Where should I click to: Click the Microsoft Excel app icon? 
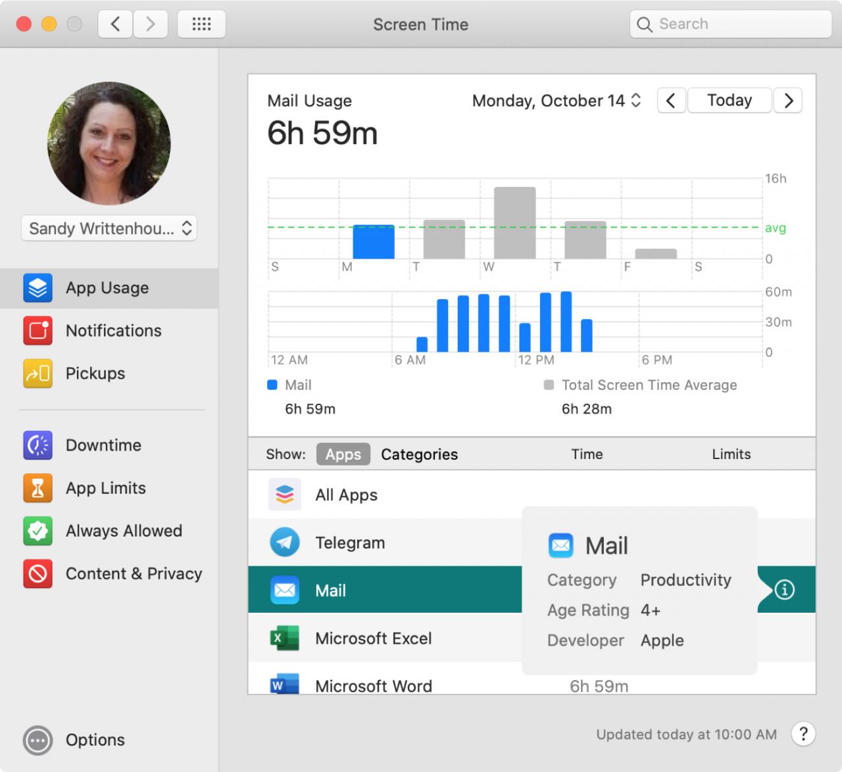[285, 638]
